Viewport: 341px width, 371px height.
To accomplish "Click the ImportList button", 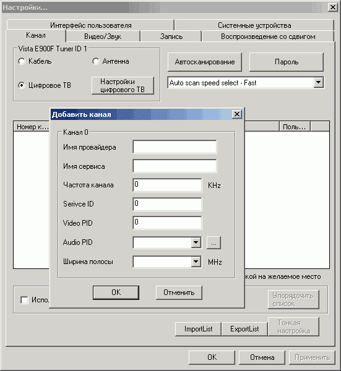I will coord(198,329).
